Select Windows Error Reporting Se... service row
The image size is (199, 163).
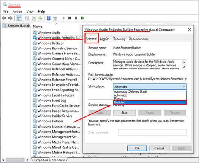point(57,90)
